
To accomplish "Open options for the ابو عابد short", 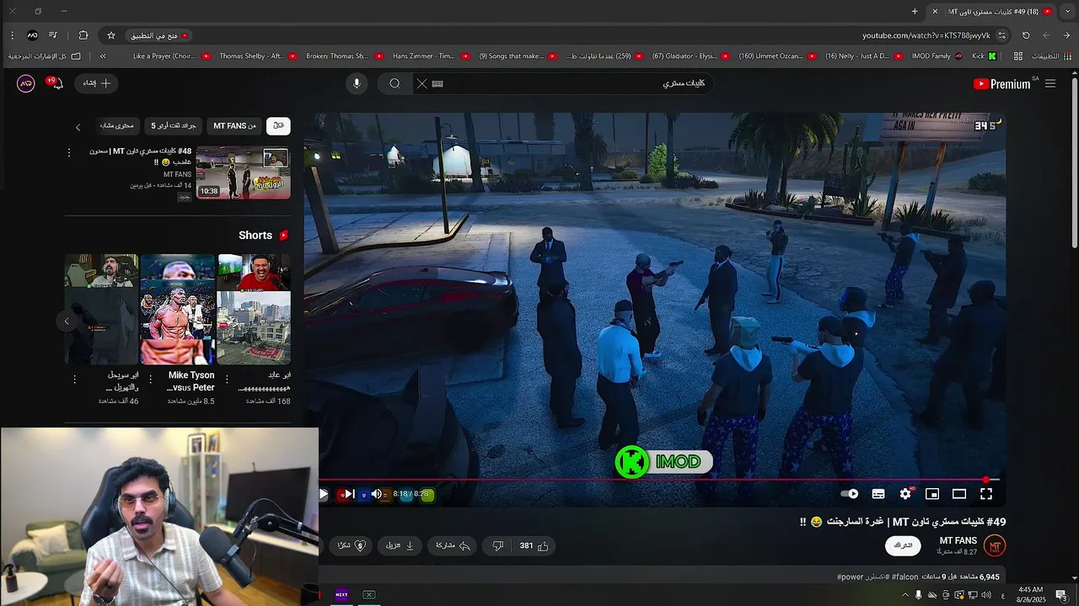I will coord(226,380).
